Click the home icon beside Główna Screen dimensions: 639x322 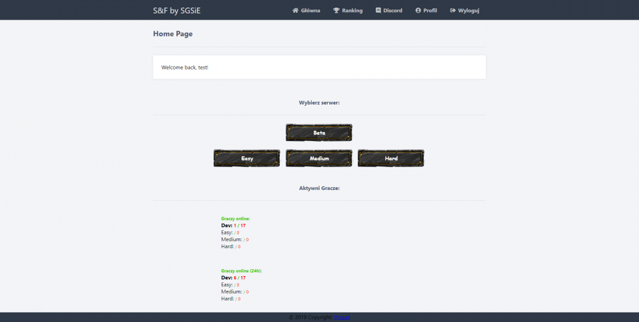tap(295, 11)
